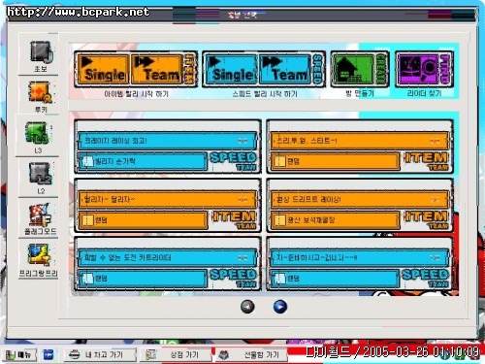Open the 메뉴 menu button
This screenshot has width=485, height=364.
coord(19,355)
